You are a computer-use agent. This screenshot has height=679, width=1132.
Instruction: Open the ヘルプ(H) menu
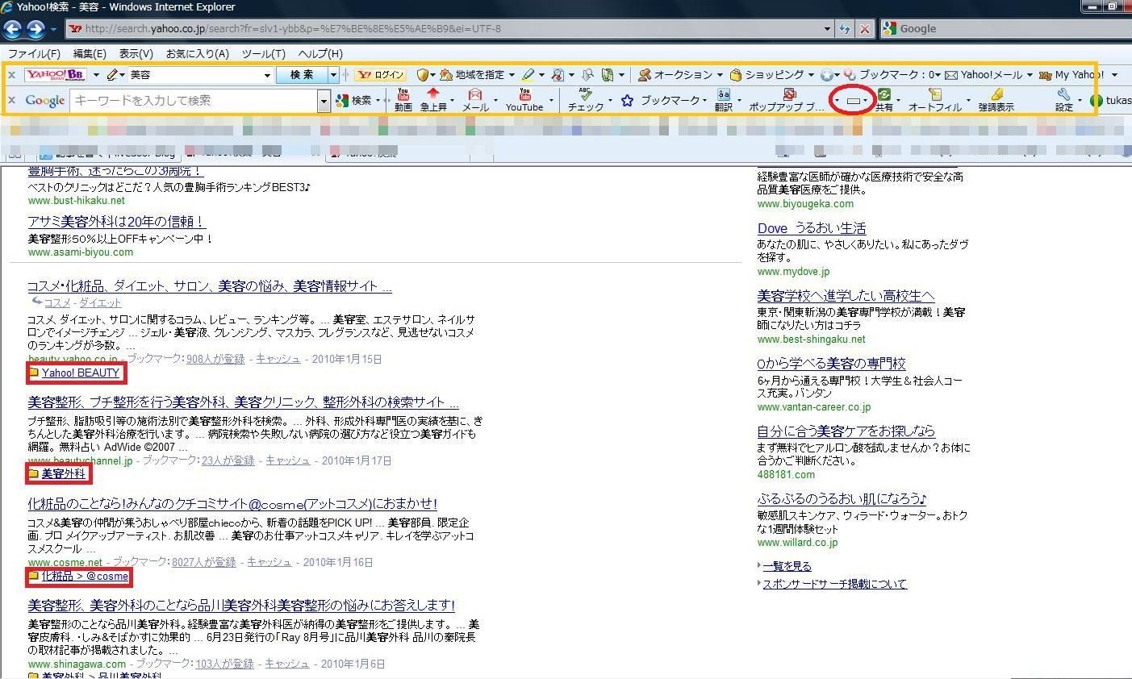(320, 53)
